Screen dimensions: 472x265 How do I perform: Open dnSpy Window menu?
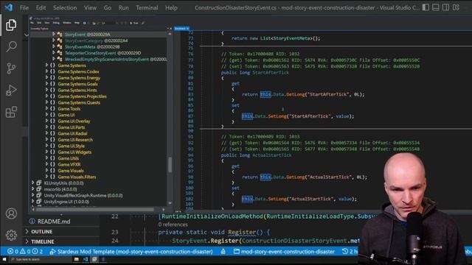pos(67,23)
